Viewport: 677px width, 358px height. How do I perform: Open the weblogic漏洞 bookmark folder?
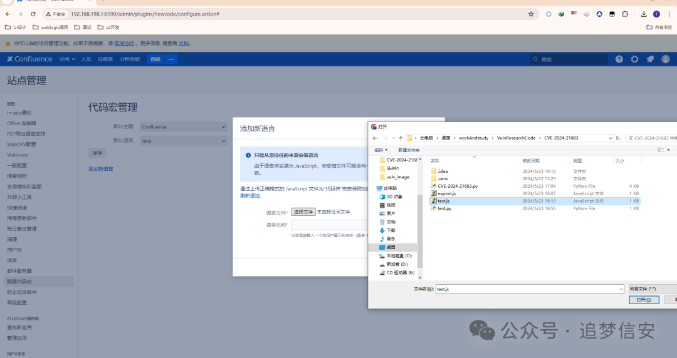coord(50,27)
